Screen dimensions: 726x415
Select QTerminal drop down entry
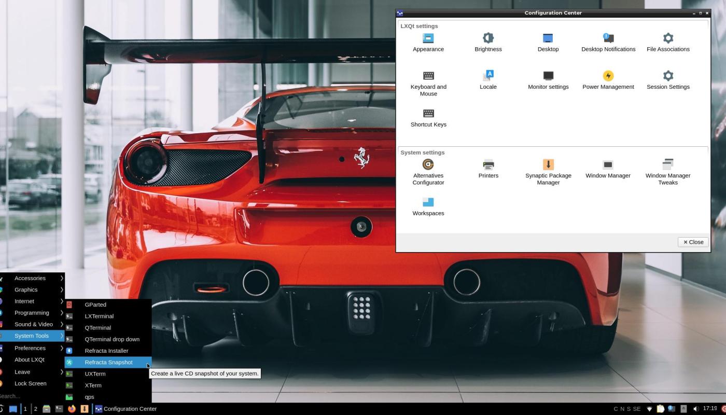[x=108, y=339]
